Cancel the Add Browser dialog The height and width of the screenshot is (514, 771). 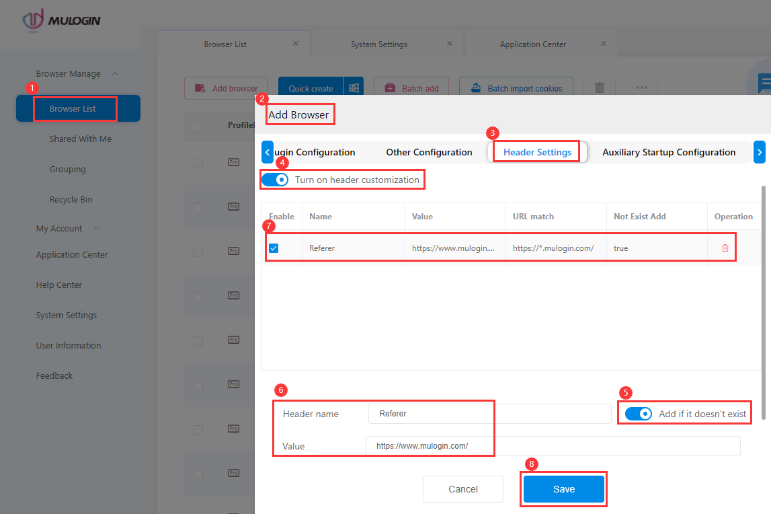click(x=462, y=489)
